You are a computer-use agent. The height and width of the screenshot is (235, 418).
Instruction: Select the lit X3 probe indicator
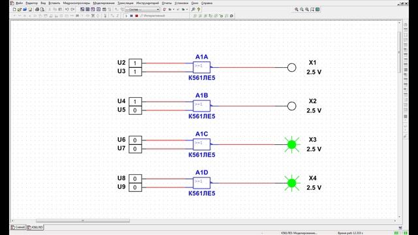[x=292, y=144]
